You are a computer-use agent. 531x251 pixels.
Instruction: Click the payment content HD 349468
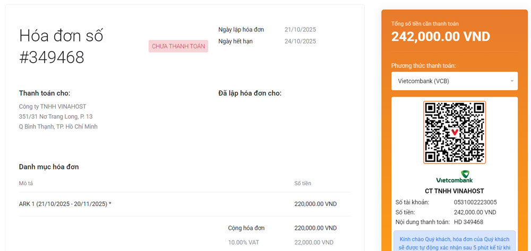coord(468,222)
